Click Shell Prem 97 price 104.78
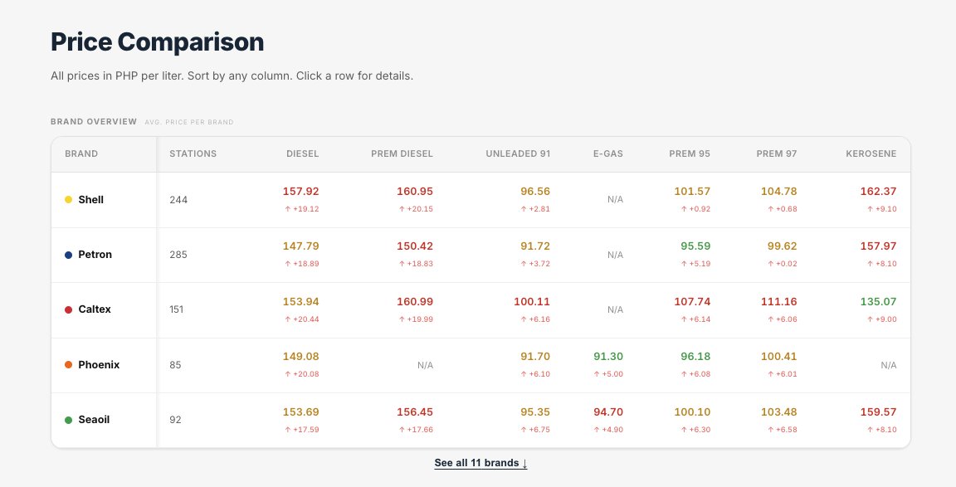 778,192
